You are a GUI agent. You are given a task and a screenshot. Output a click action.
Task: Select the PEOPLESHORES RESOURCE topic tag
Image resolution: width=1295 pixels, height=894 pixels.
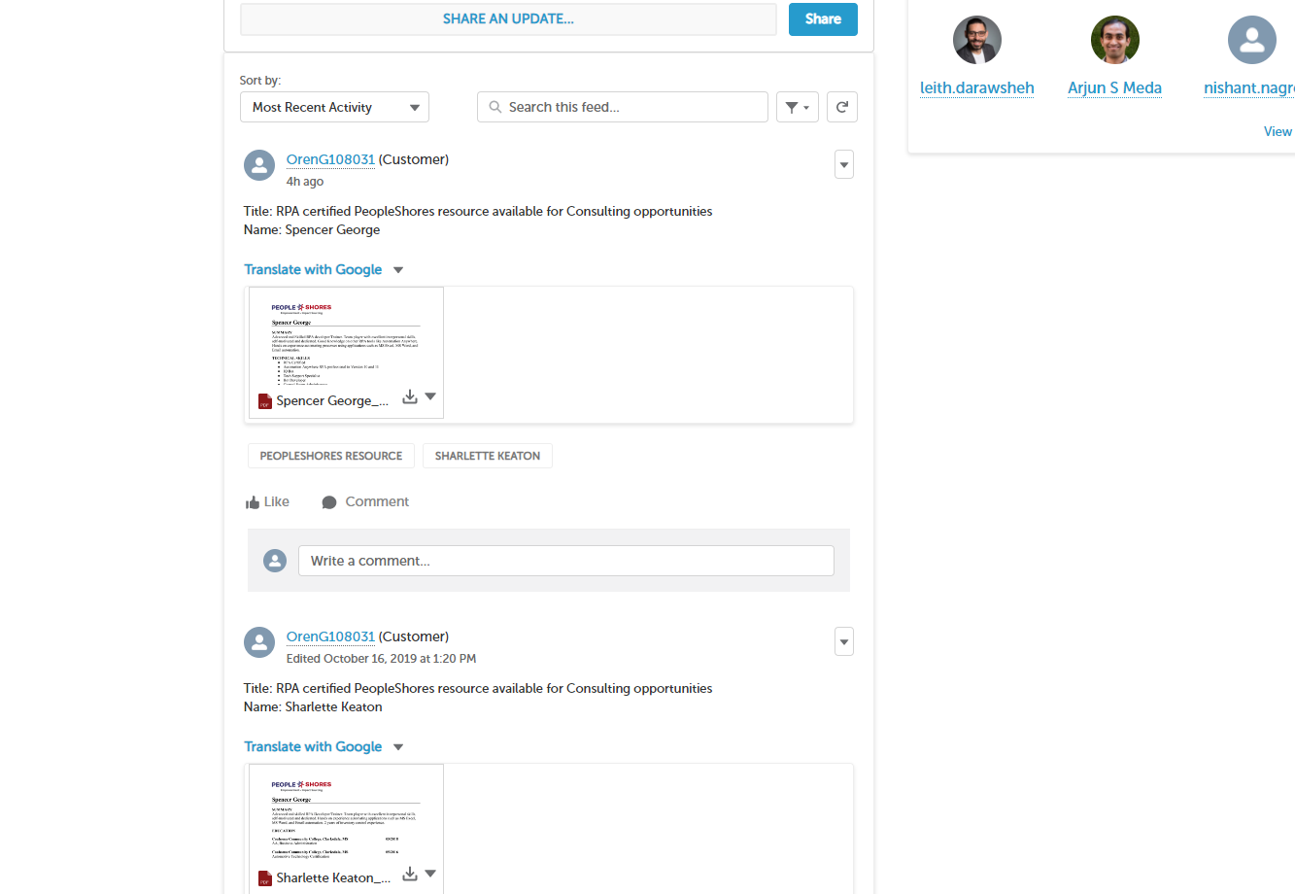(x=330, y=456)
